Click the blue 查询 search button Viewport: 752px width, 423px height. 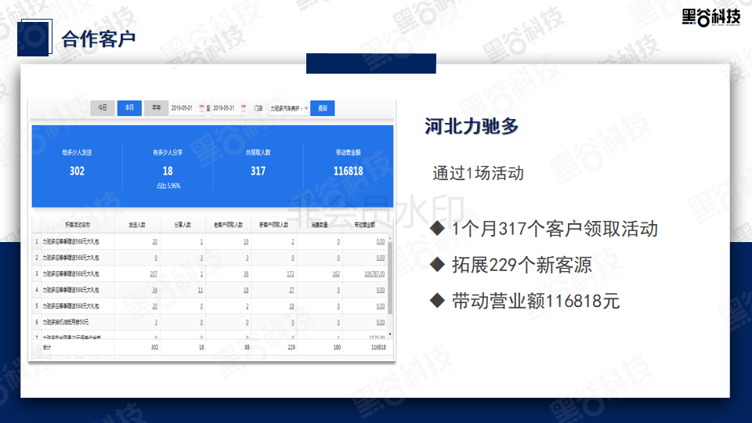click(322, 108)
